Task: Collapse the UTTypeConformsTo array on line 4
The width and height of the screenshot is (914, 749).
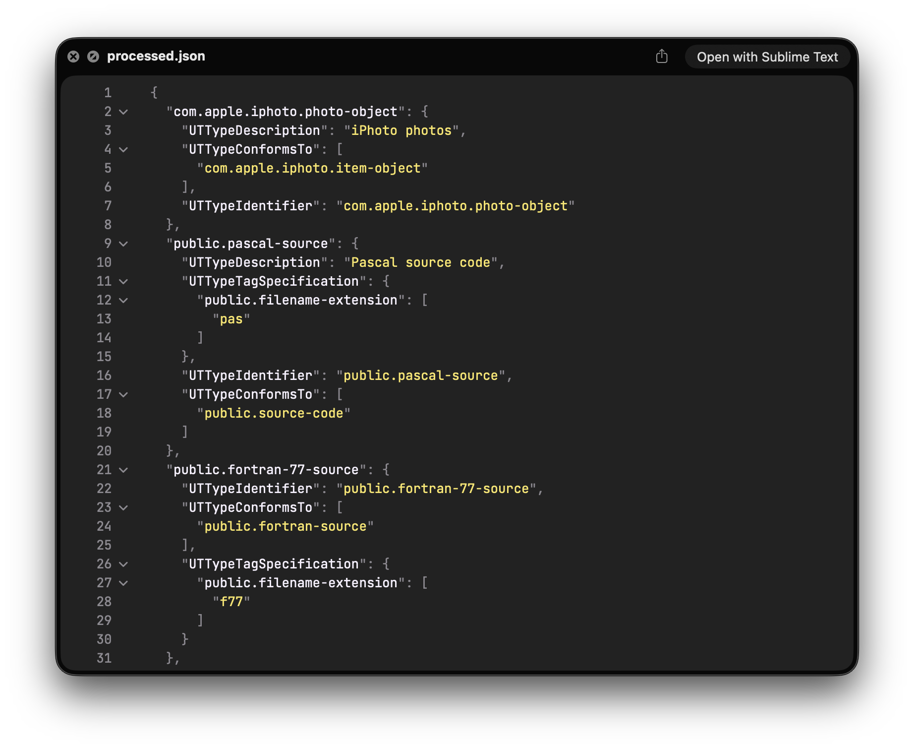Action: pyautogui.click(x=124, y=150)
